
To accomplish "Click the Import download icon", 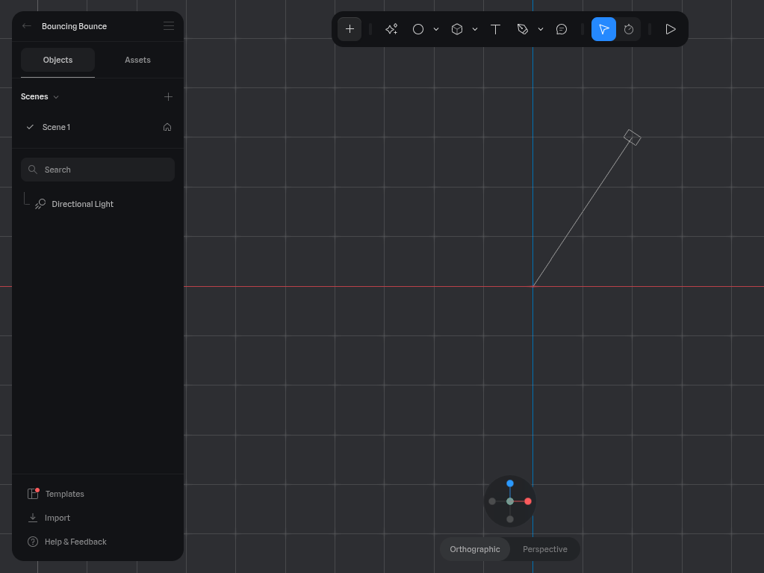I will [x=33, y=518].
